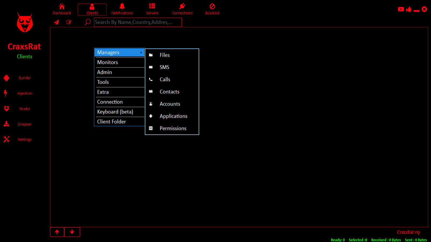The image size is (431, 242).
Task: Click the Contacts book icon
Action: 151,92
